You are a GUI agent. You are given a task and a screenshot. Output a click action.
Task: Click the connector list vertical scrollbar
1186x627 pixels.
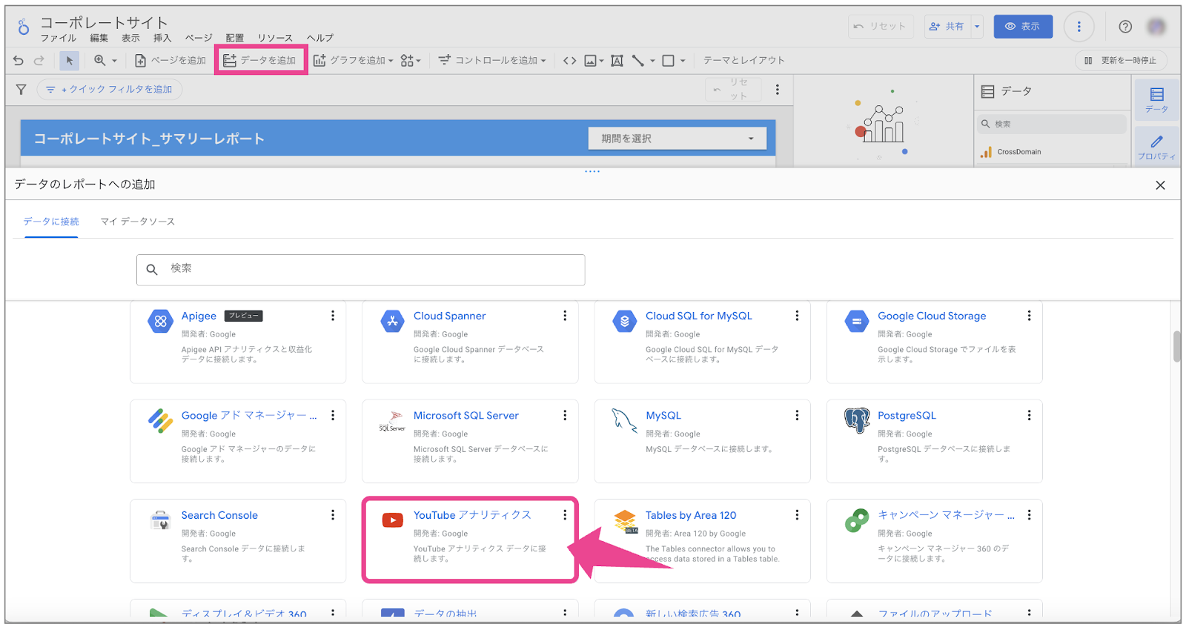click(x=1176, y=346)
